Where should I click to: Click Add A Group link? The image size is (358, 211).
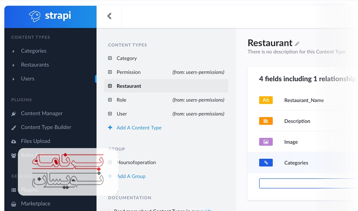[131, 176]
